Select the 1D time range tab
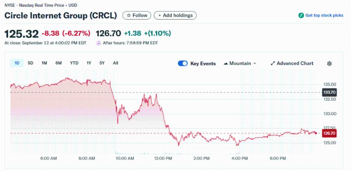Screen dimensions: 351x171 click(x=17, y=63)
